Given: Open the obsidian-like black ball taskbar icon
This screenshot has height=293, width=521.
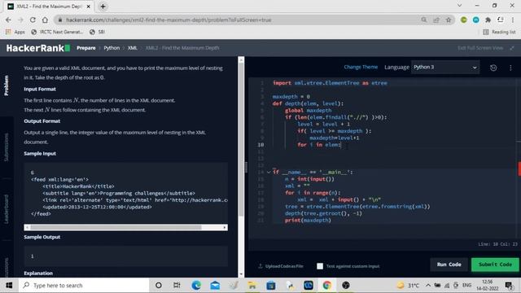Looking at the screenshot, I should (x=346, y=286).
